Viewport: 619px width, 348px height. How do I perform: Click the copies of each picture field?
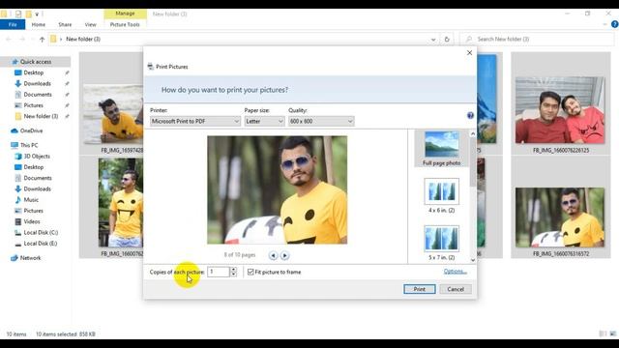pyautogui.click(x=219, y=272)
